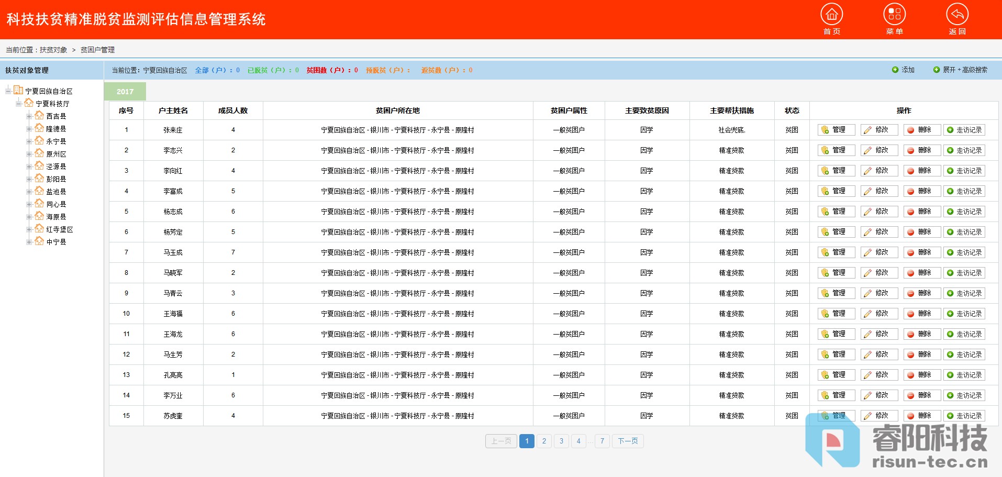Viewport: 1002px width, 477px height.
Task: Collapse the 宁夏科技厅 tree node
Action: [19, 104]
